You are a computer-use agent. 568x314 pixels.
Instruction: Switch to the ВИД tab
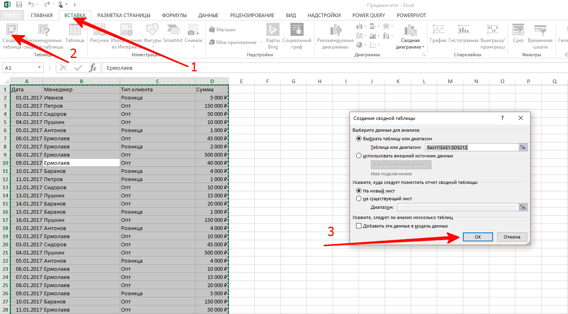[291, 15]
